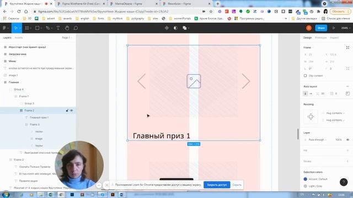Switch to Figma Wireframe Kit browser tab

point(81,4)
